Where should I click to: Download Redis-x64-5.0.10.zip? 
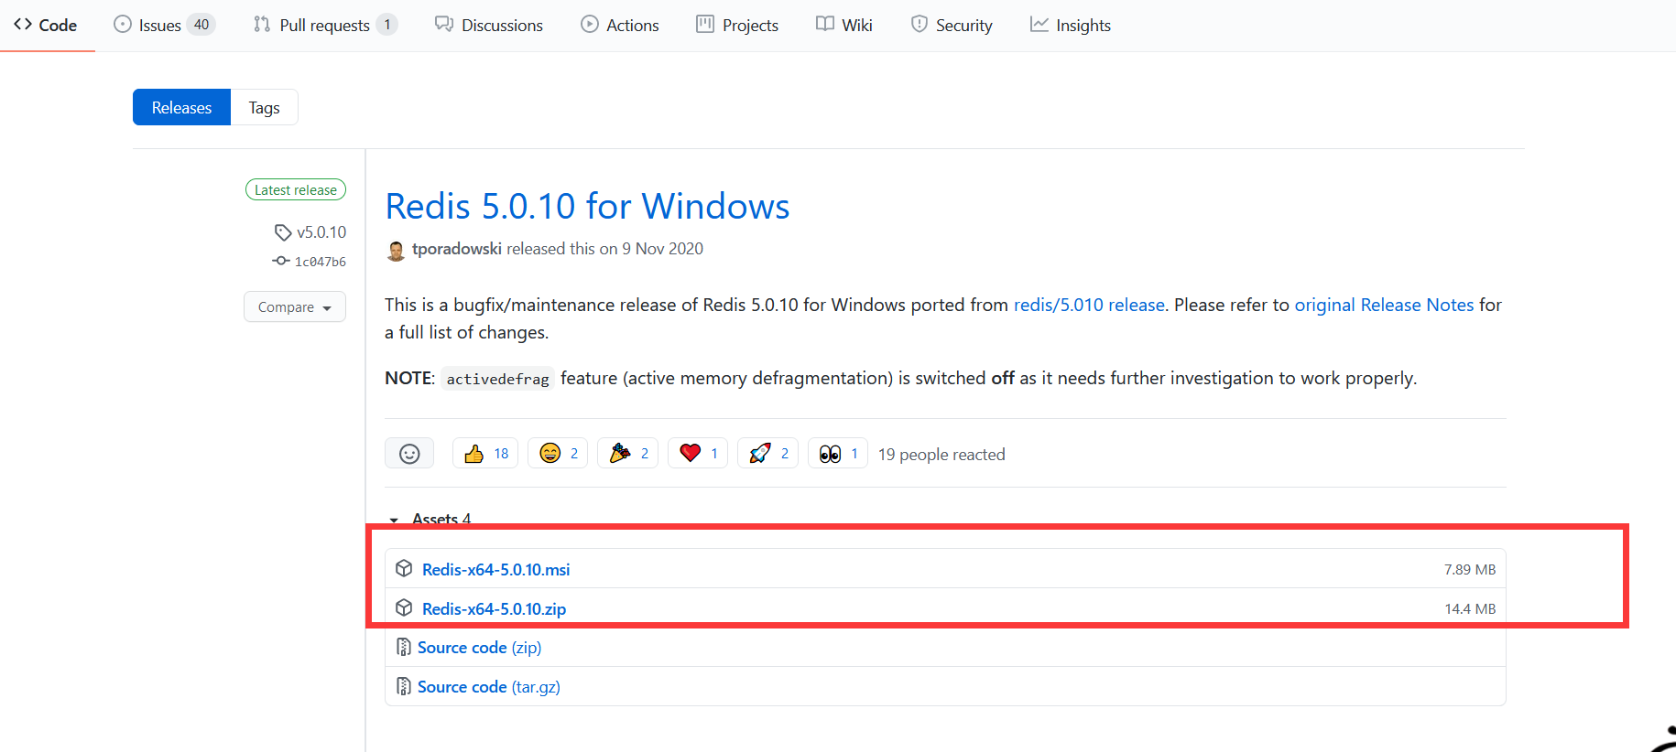[x=494, y=608]
